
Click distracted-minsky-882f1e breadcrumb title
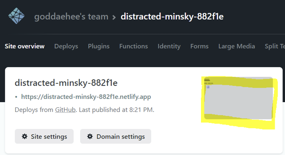pyautogui.click(x=172, y=17)
